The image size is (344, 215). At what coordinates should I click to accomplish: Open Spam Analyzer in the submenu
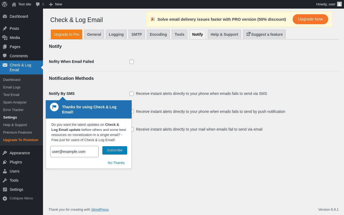tap(15, 102)
